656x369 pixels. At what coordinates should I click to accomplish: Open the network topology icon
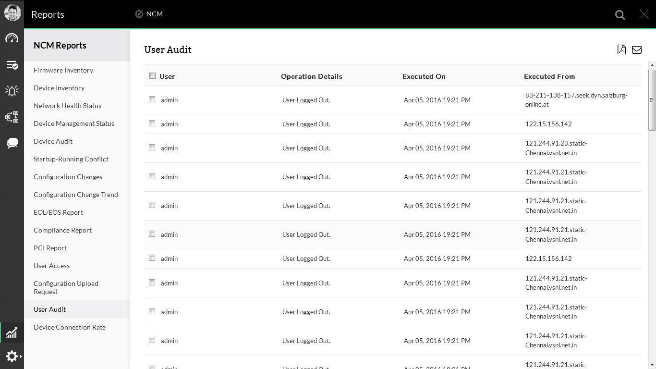[x=12, y=117]
